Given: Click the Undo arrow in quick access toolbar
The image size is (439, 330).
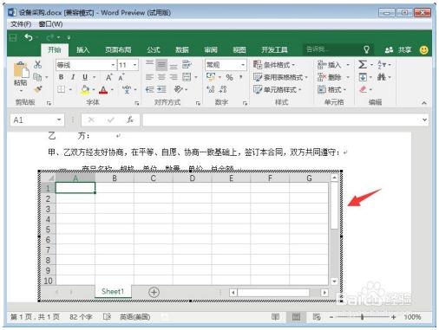Looking at the screenshot, I should pyautogui.click(x=29, y=37).
